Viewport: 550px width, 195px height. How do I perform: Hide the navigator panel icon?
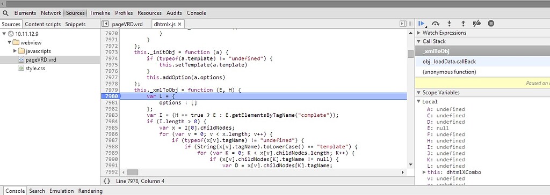[x=105, y=24]
